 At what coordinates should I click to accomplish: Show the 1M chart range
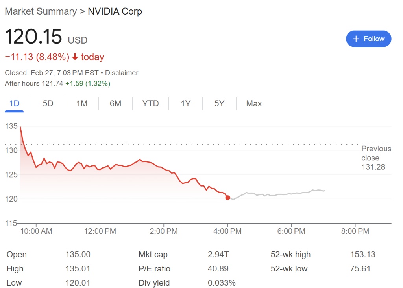[82, 104]
